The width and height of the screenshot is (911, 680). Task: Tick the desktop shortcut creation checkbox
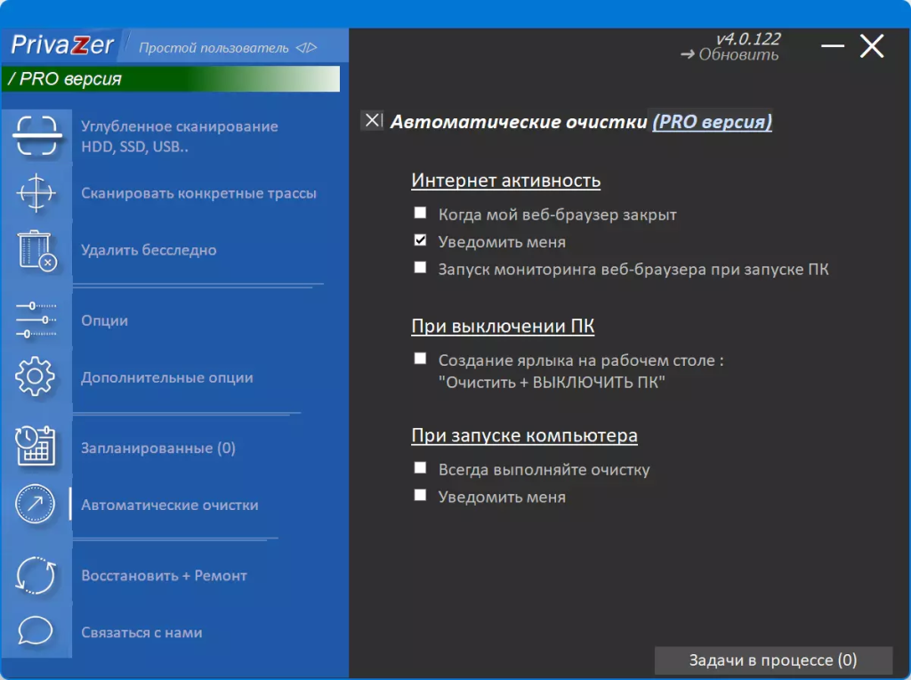click(x=420, y=360)
